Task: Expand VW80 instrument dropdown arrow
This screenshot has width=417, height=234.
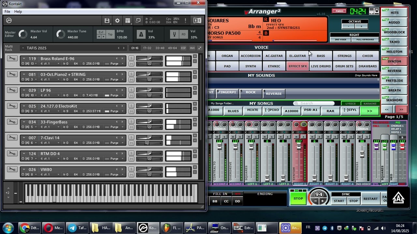Action: [x=23, y=169]
